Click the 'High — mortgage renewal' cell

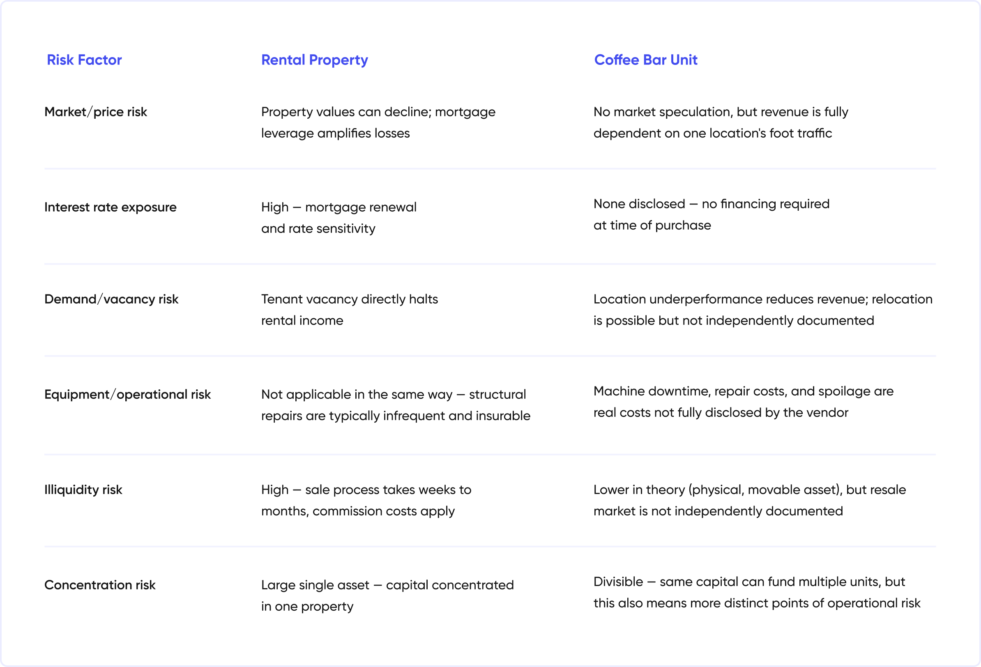pyautogui.click(x=339, y=218)
